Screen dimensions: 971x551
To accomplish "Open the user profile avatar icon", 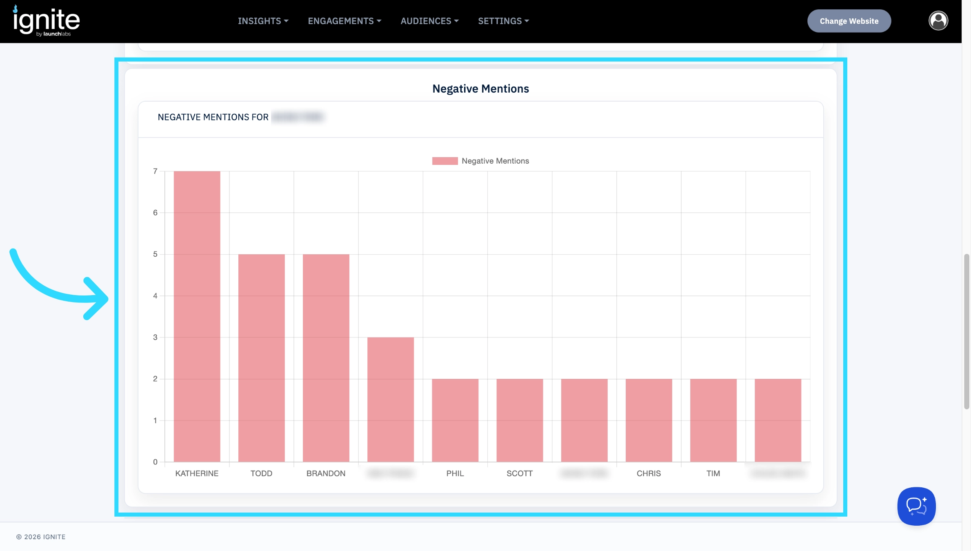I will [938, 21].
